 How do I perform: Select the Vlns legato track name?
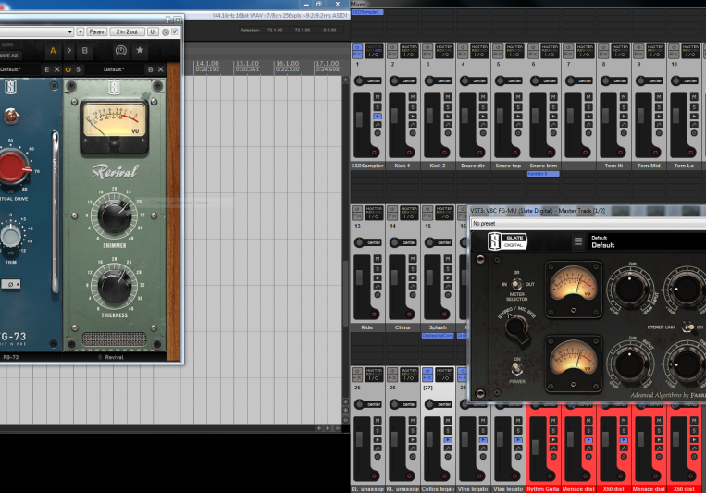point(473,489)
